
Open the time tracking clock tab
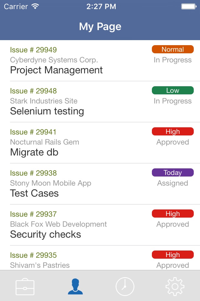(125, 286)
